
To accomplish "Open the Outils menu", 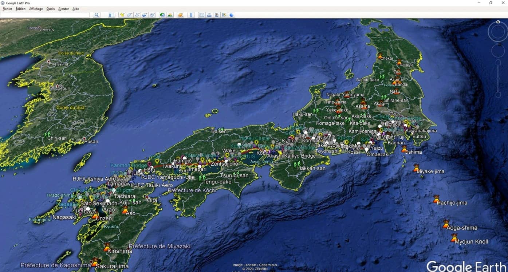I will pyautogui.click(x=51, y=9).
